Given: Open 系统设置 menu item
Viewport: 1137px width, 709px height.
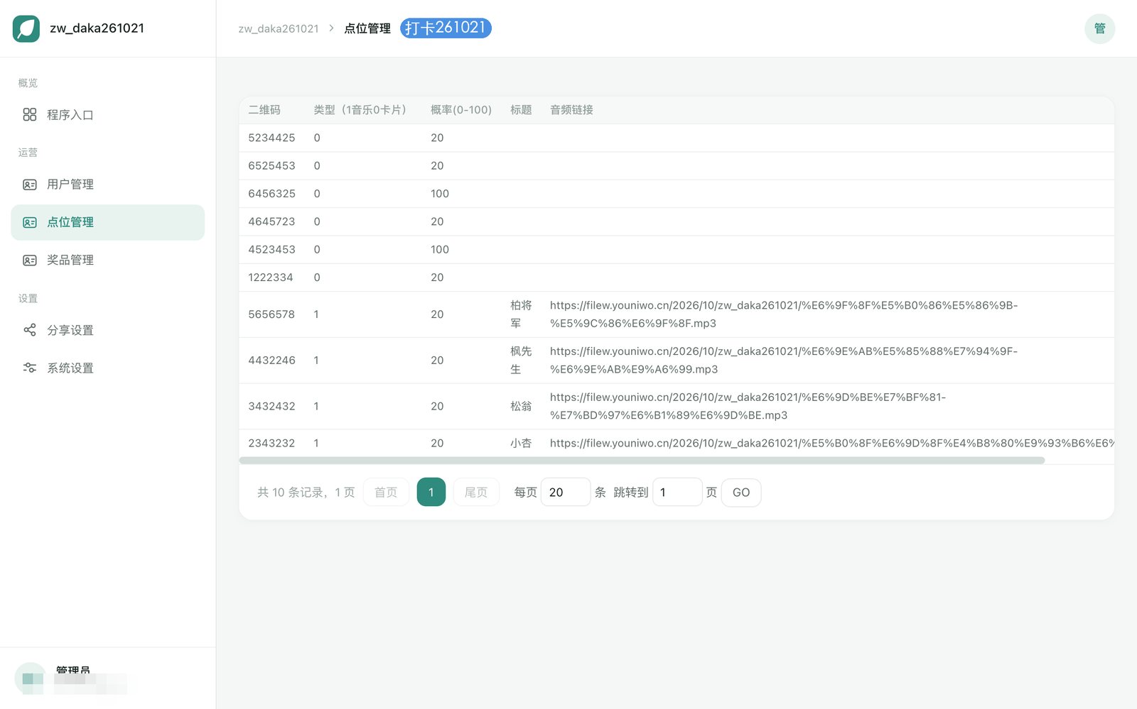Looking at the screenshot, I should point(108,368).
